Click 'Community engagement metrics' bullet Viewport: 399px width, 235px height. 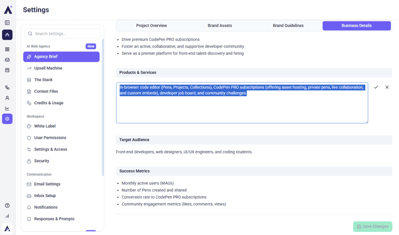point(174,204)
